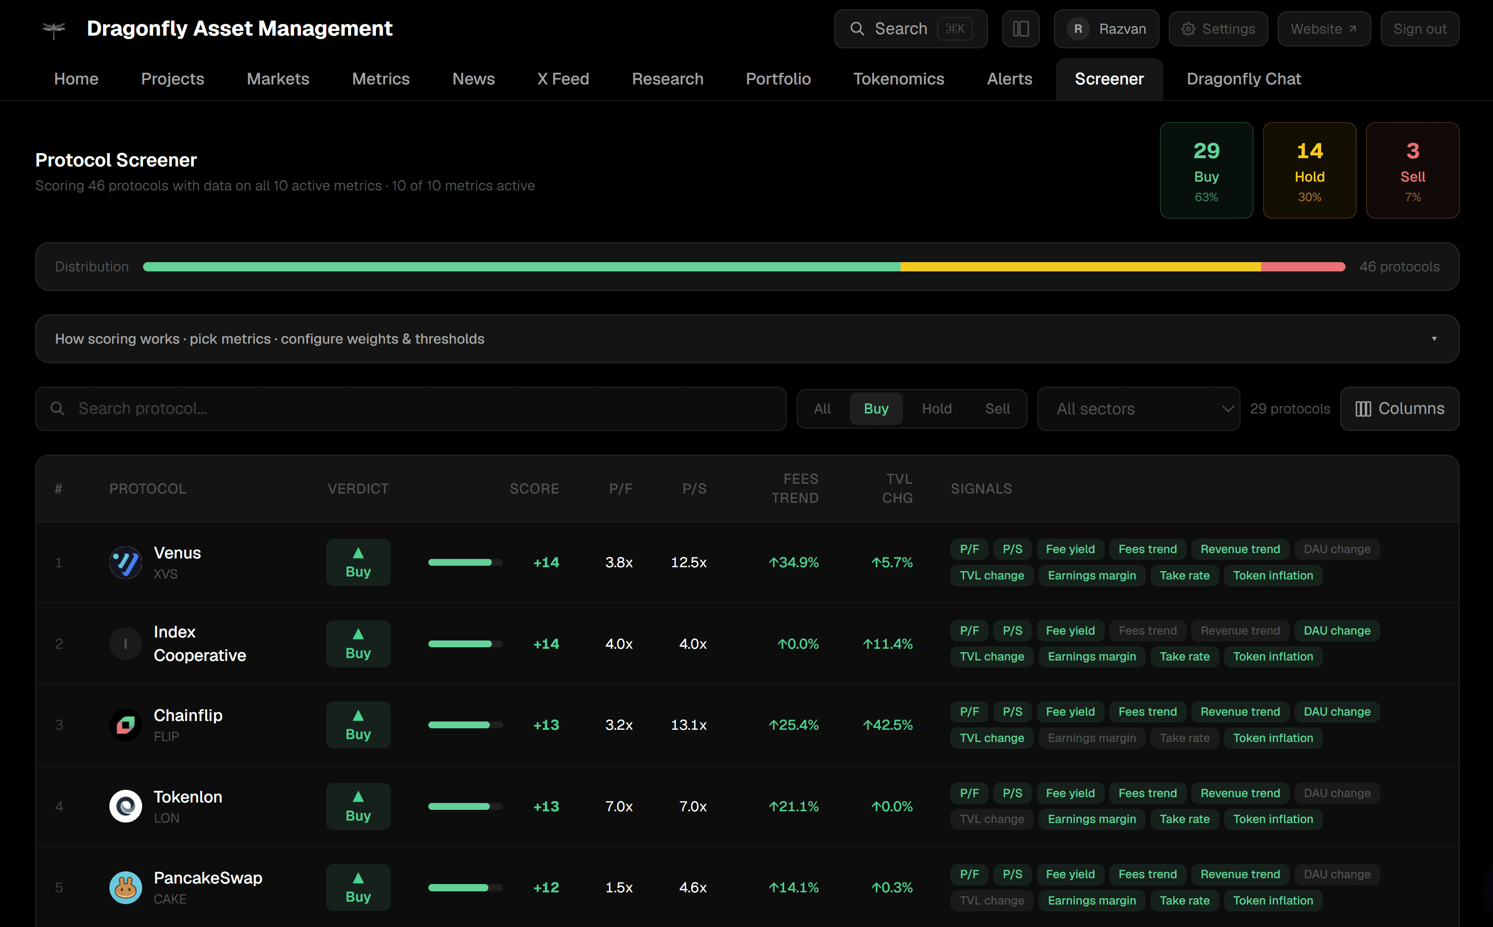Click Chainflip's ↑42.5% TVL change value
The width and height of the screenshot is (1493, 927).
pyautogui.click(x=887, y=725)
